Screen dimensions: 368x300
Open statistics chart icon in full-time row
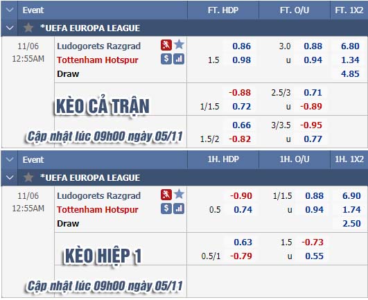179,59
